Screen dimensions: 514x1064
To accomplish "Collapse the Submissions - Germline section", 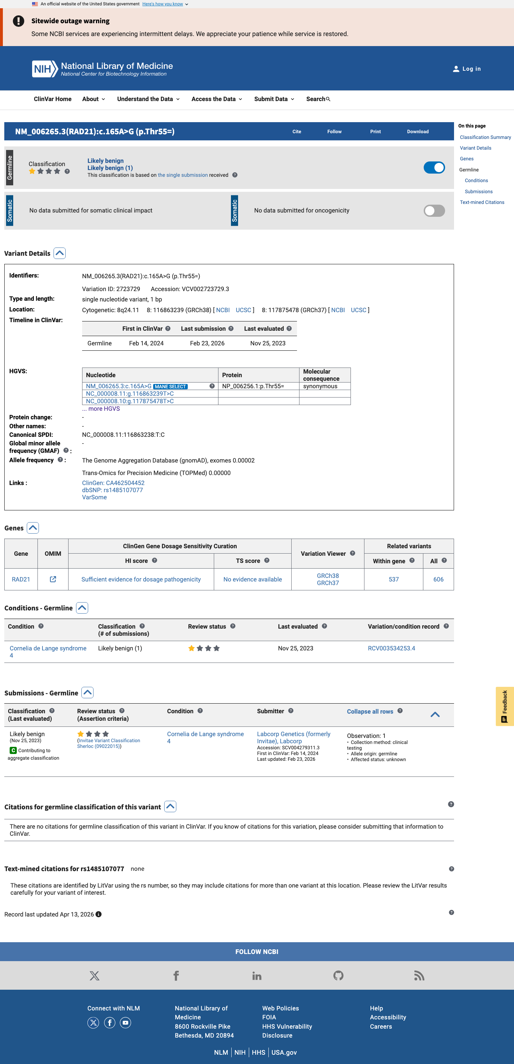I will 87,693.
